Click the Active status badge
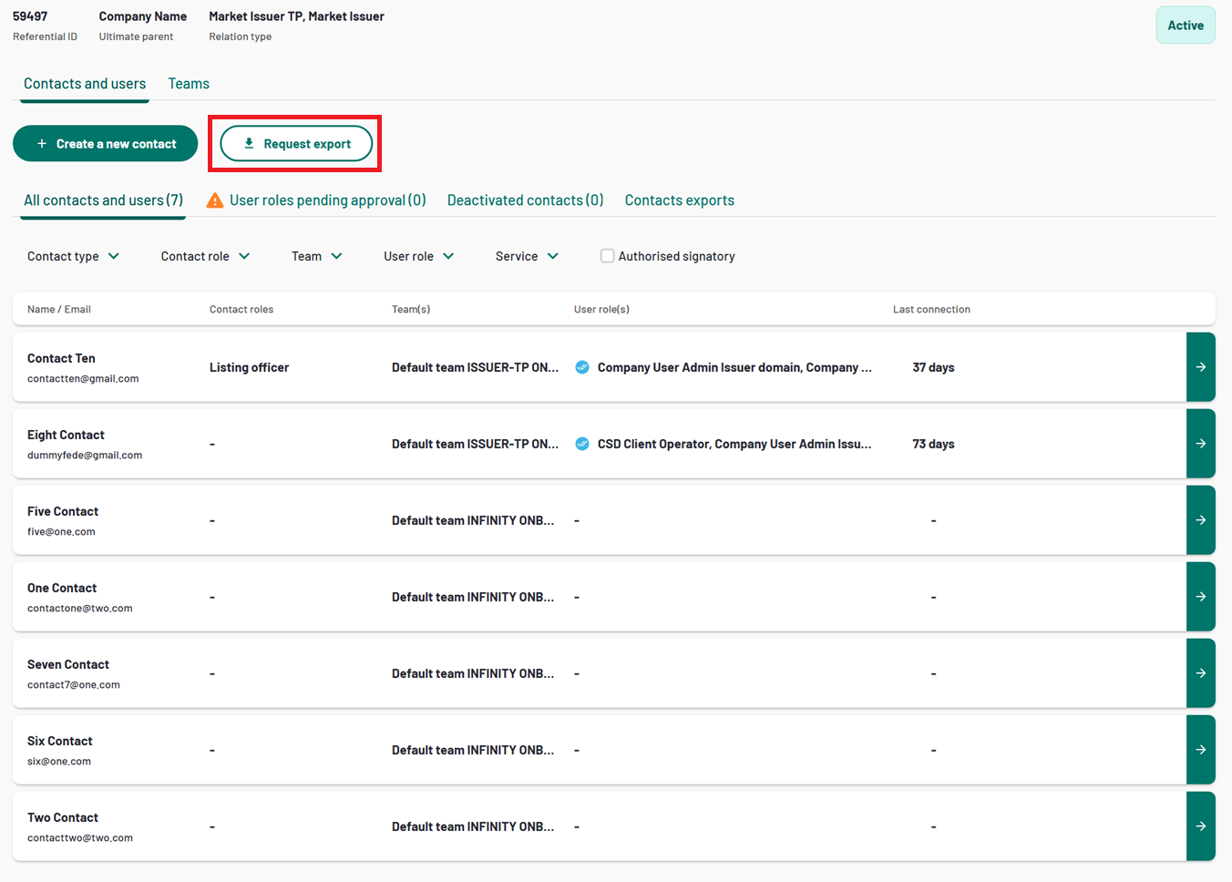The image size is (1232, 882). point(1186,26)
